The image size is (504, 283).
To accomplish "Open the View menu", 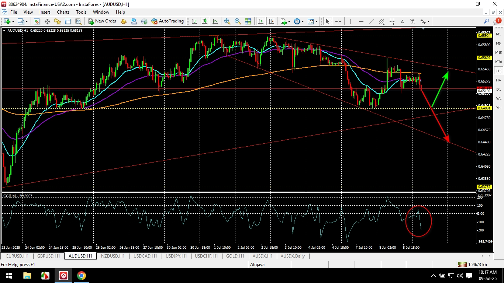I will [28, 12].
